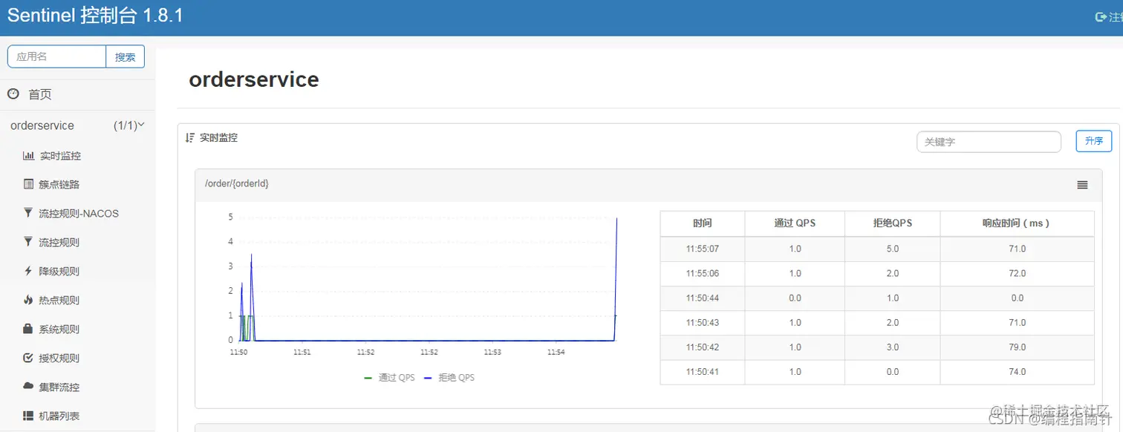The height and width of the screenshot is (432, 1123).
Task: Click the 搜索 button
Action: point(125,56)
